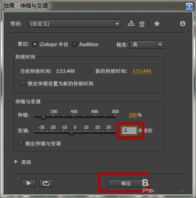196x198 pixels.
Task: Select the Audition algorithm
Action: [x=75, y=44]
